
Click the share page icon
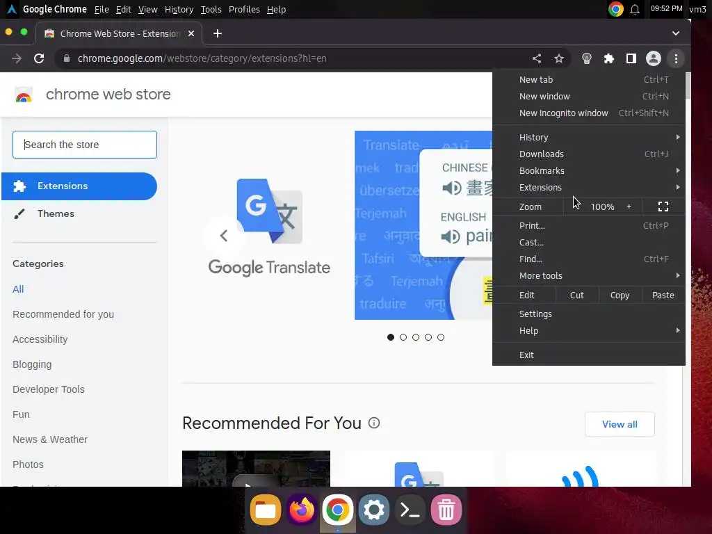(537, 58)
